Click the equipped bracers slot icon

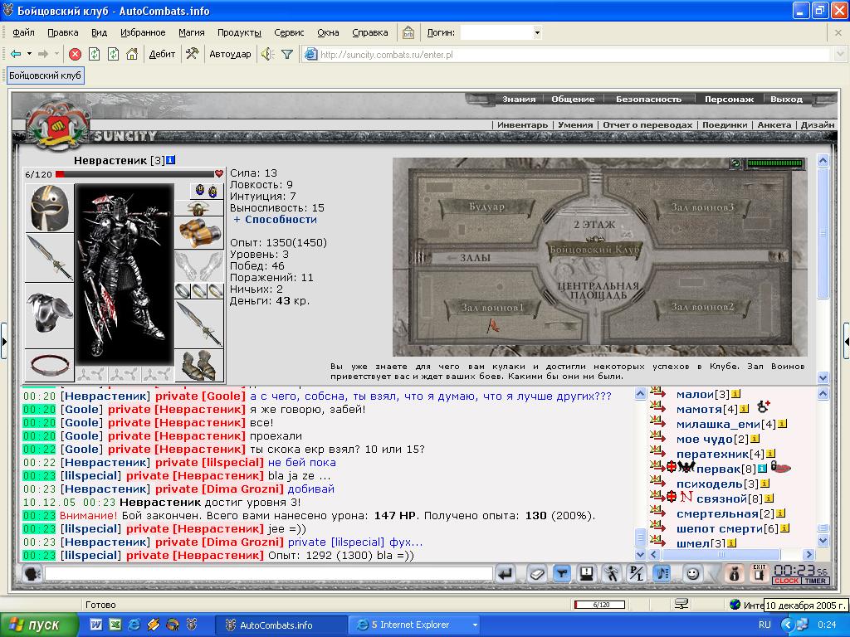pyautogui.click(x=199, y=233)
